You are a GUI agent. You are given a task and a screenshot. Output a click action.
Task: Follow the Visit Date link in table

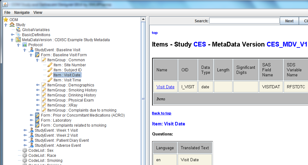(165, 87)
